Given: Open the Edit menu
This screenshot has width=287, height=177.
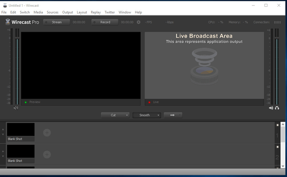Looking at the screenshot, I should tap(13, 12).
